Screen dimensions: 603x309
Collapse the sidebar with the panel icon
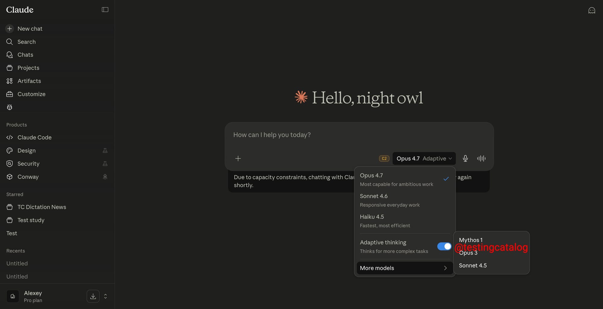(105, 10)
